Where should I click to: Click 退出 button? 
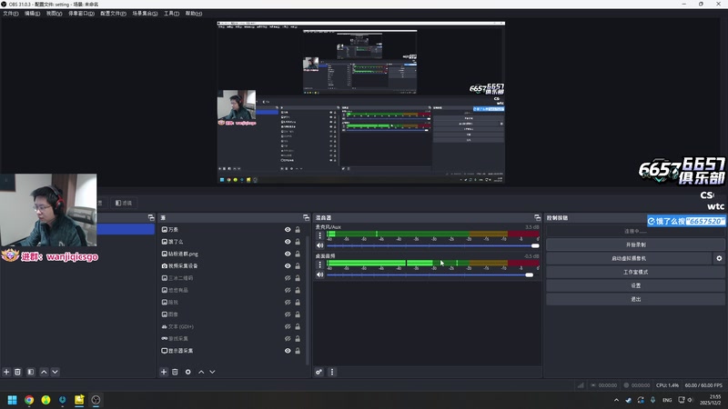coord(635,299)
